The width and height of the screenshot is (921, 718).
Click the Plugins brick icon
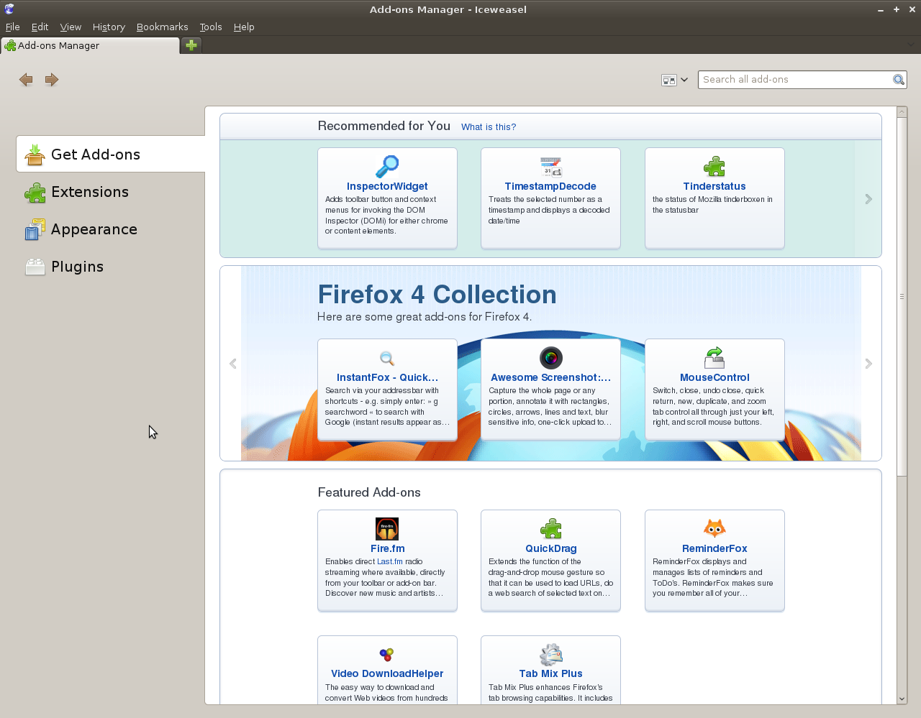35,267
